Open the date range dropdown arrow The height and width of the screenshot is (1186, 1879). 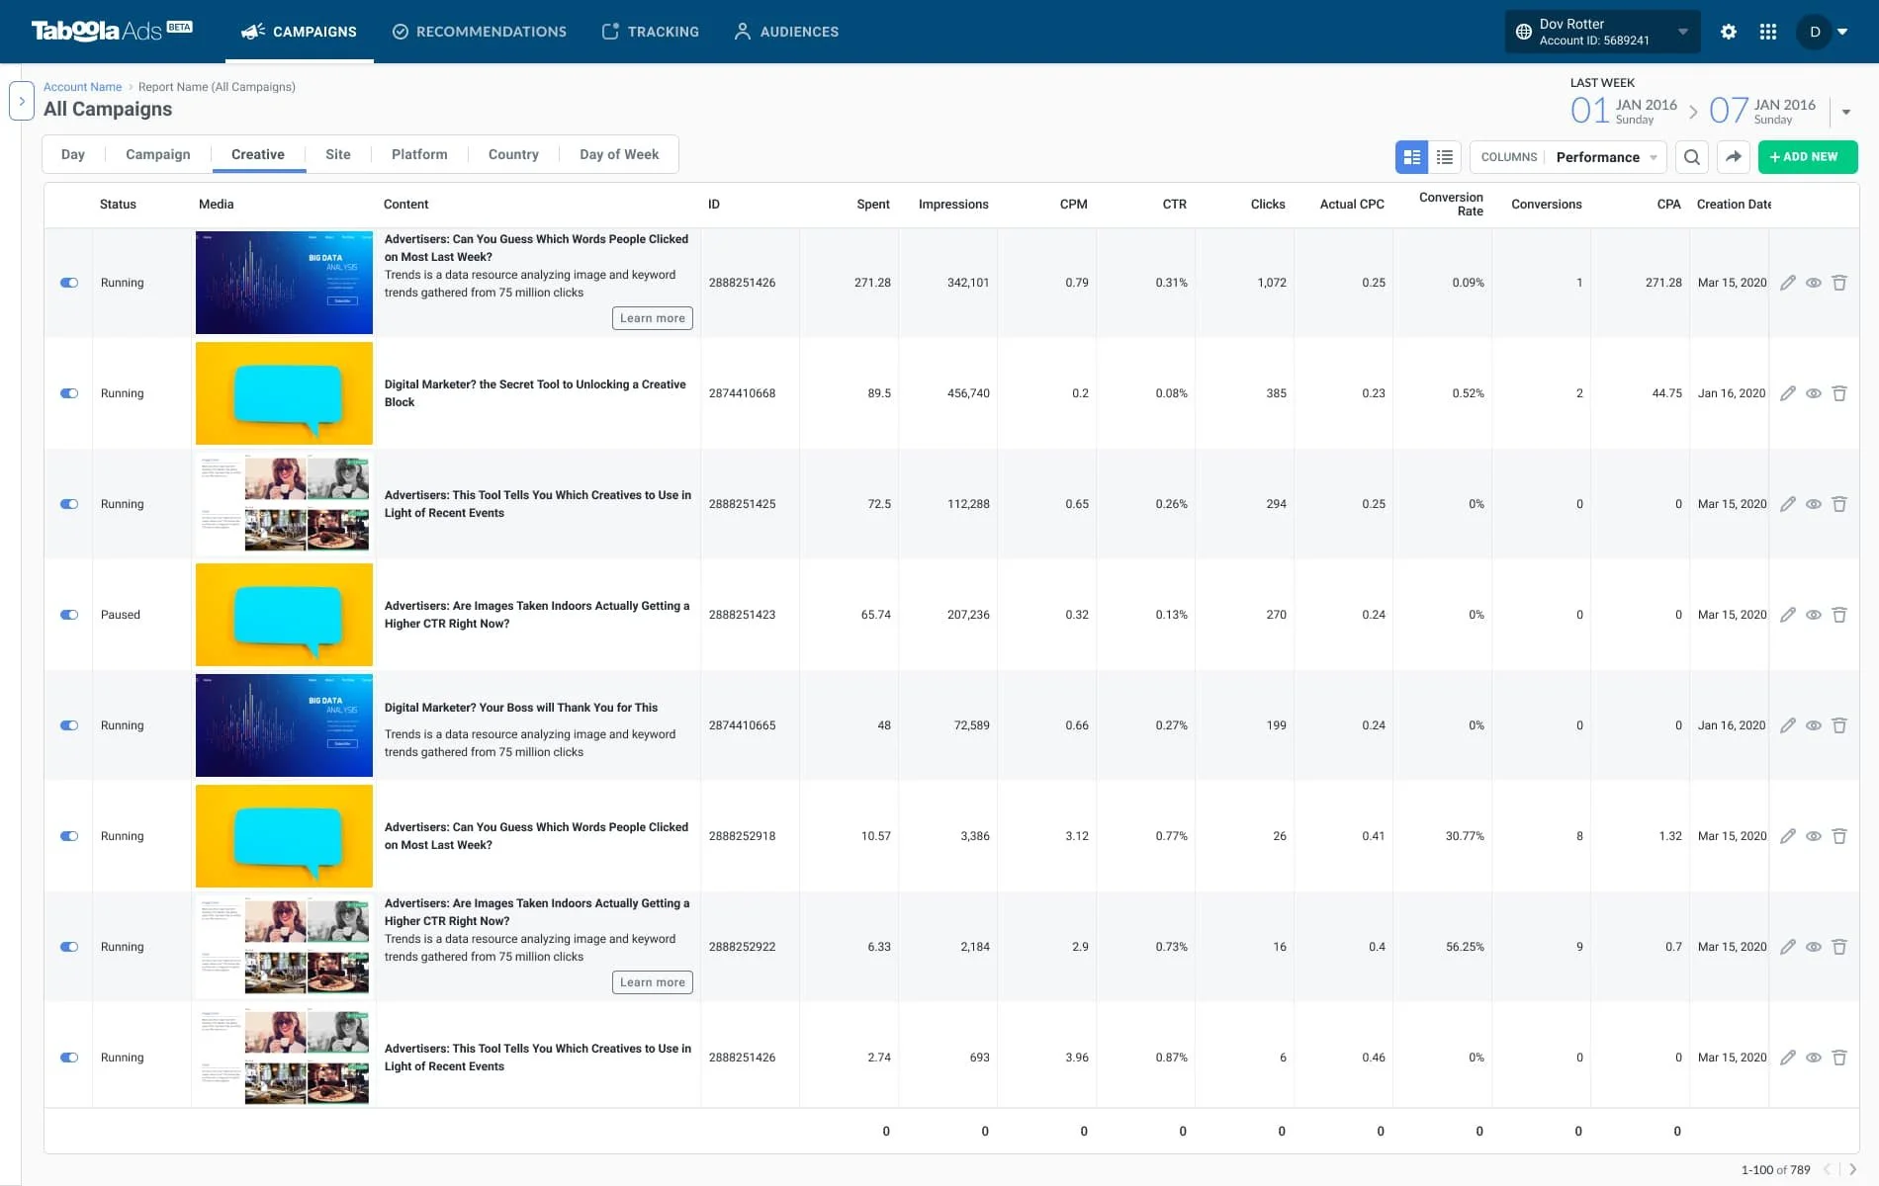[x=1846, y=112]
